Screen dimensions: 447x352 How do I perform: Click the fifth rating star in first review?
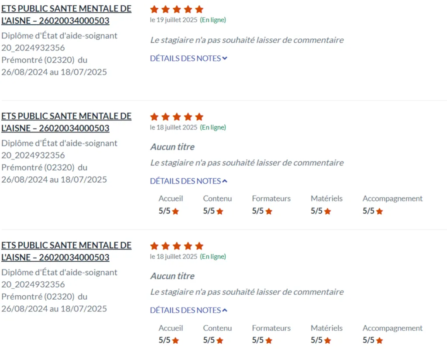click(x=199, y=10)
